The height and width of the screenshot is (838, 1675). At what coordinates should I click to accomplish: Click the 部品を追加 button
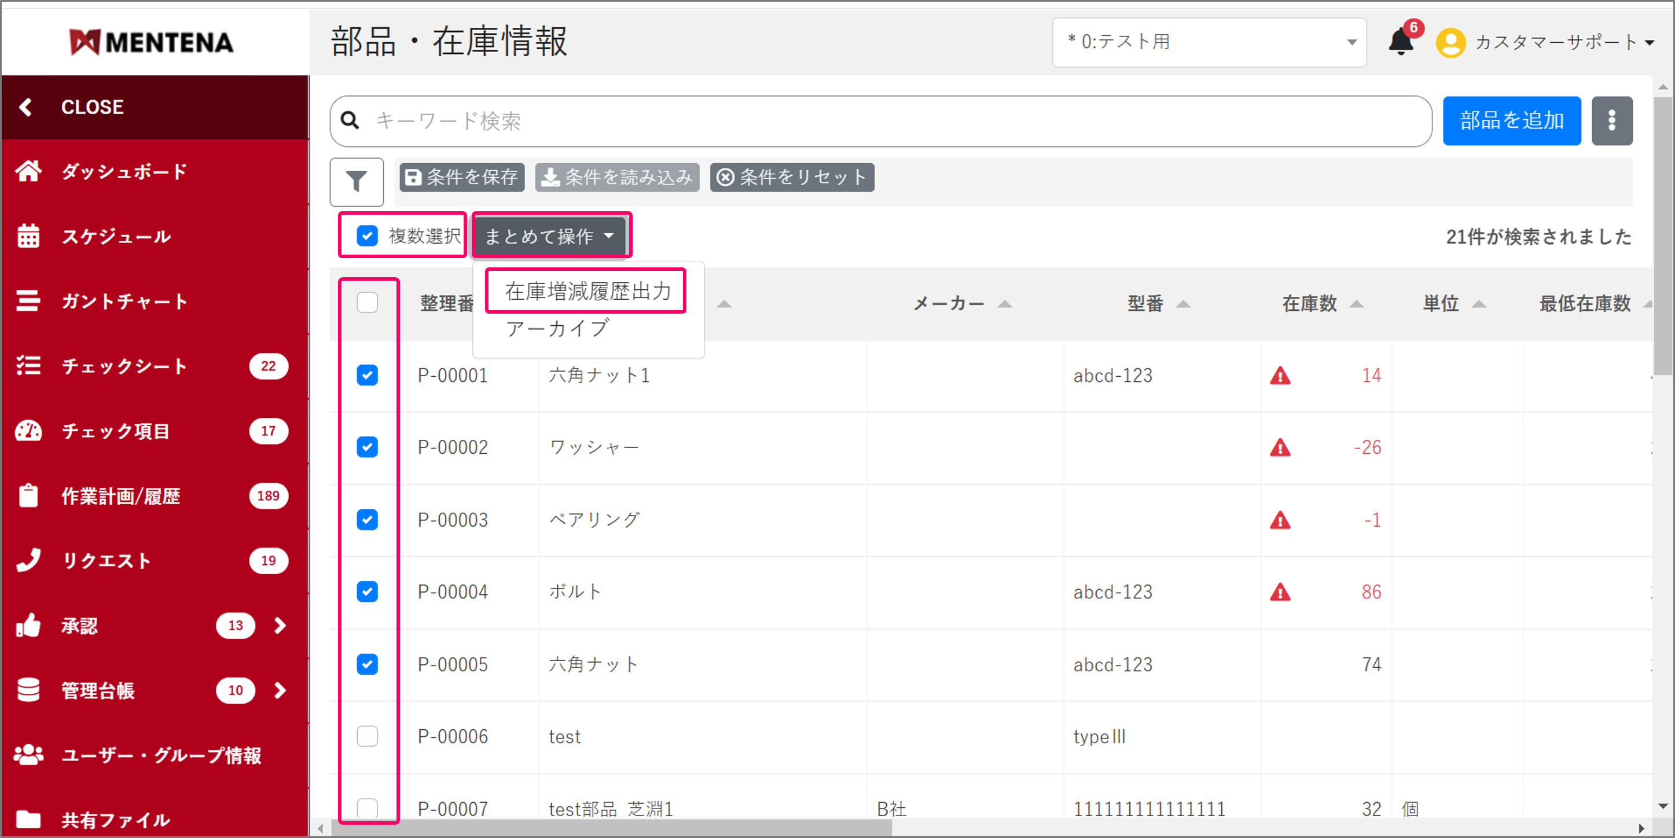(1511, 121)
